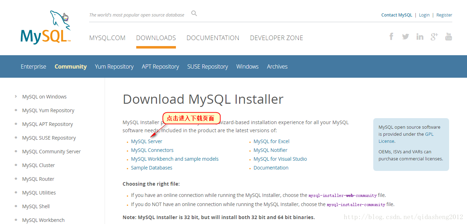Open MySQL Community Server in sidebar
The image size is (467, 224).
[x=51, y=152]
